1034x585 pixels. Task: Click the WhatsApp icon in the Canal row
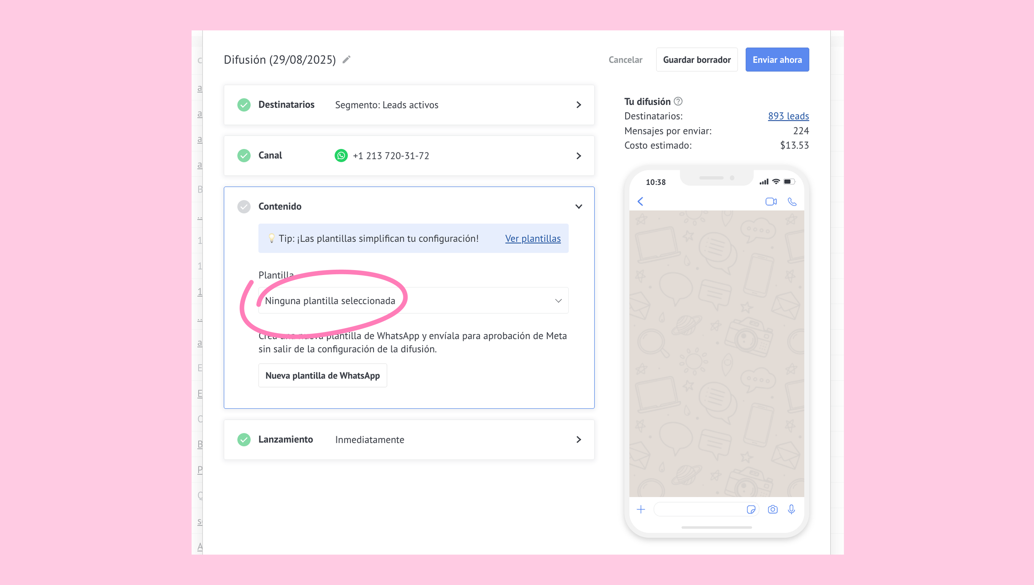341,155
